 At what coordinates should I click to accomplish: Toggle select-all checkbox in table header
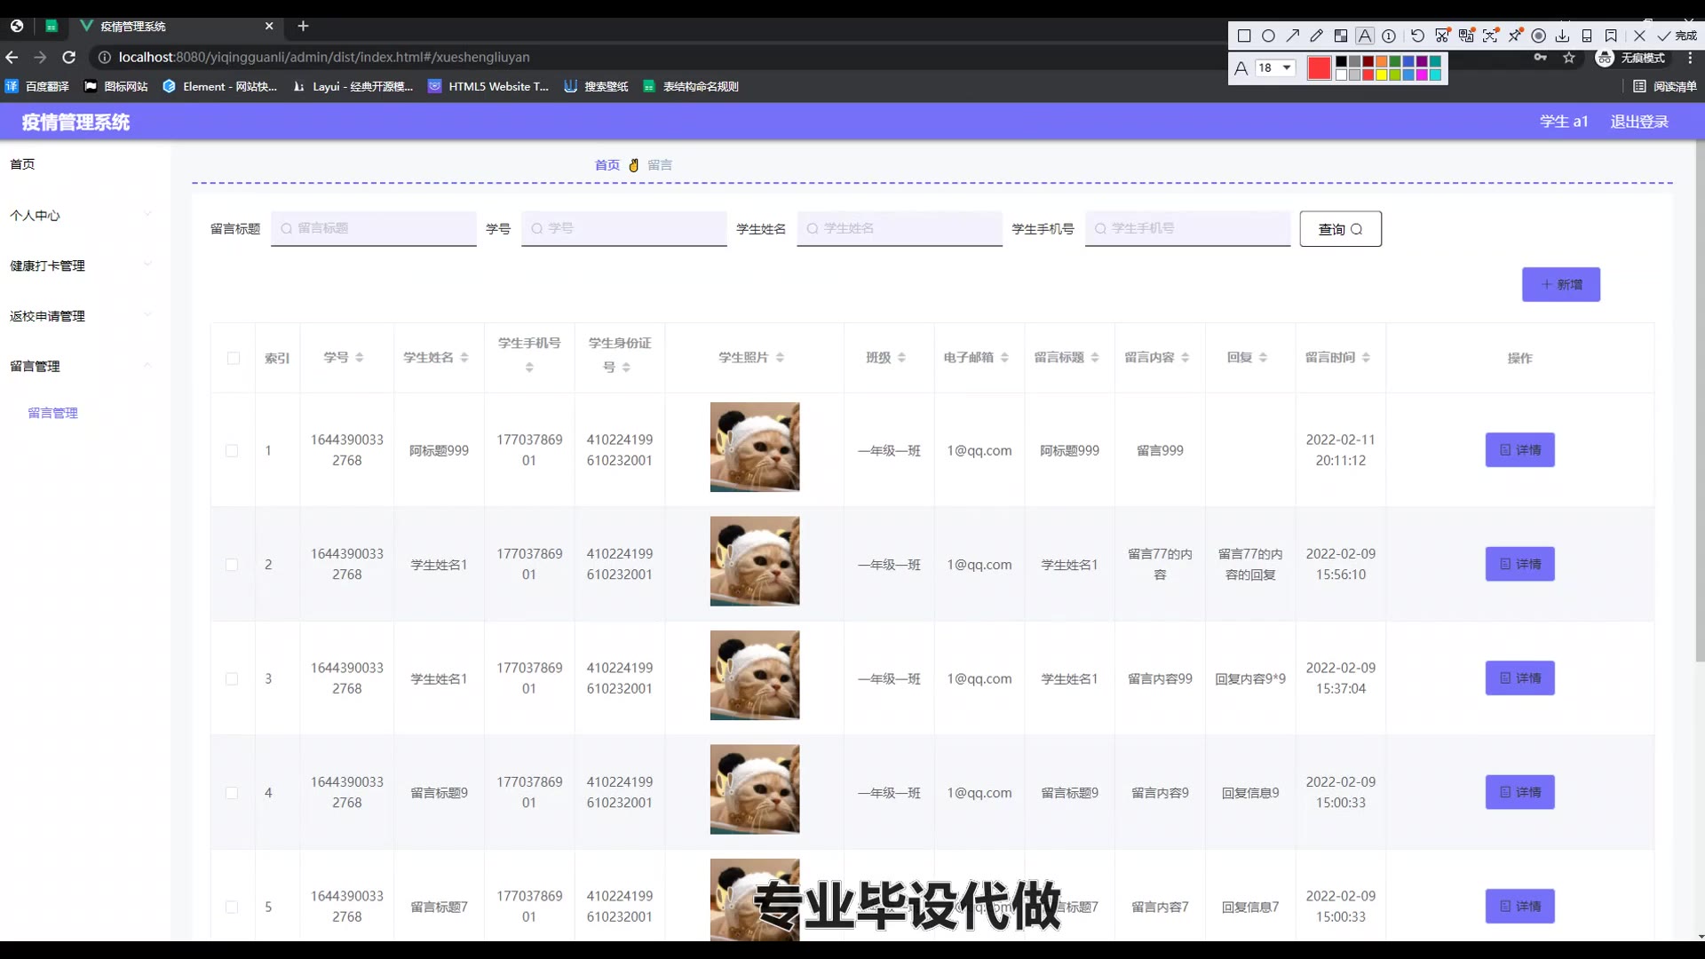234,358
